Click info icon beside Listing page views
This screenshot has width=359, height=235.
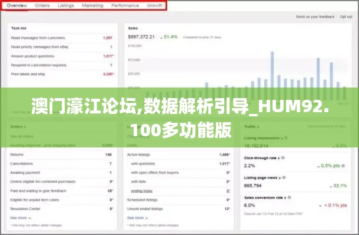click(284, 177)
